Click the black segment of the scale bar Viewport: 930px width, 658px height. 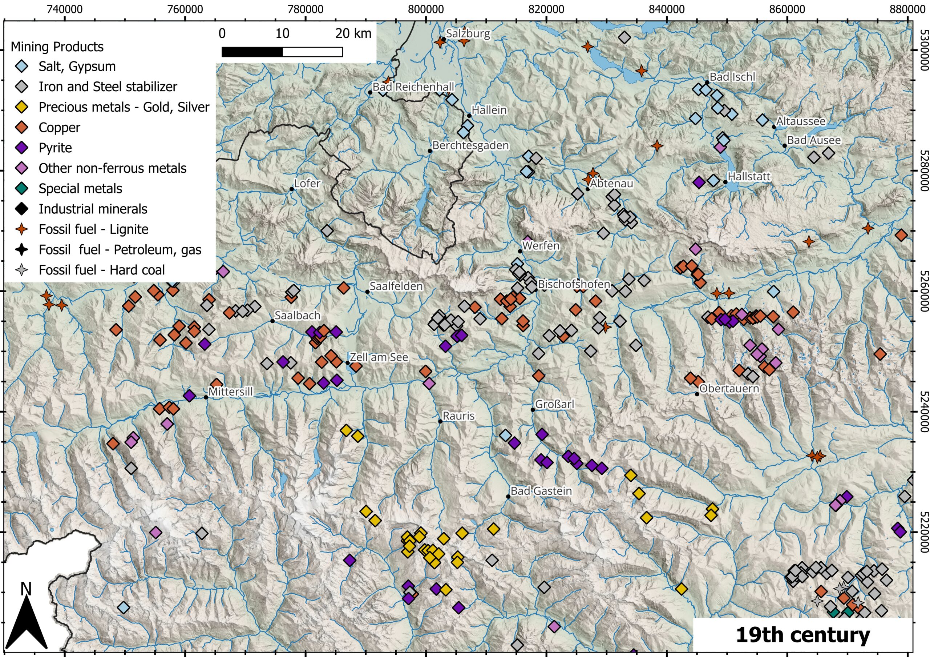pos(252,52)
